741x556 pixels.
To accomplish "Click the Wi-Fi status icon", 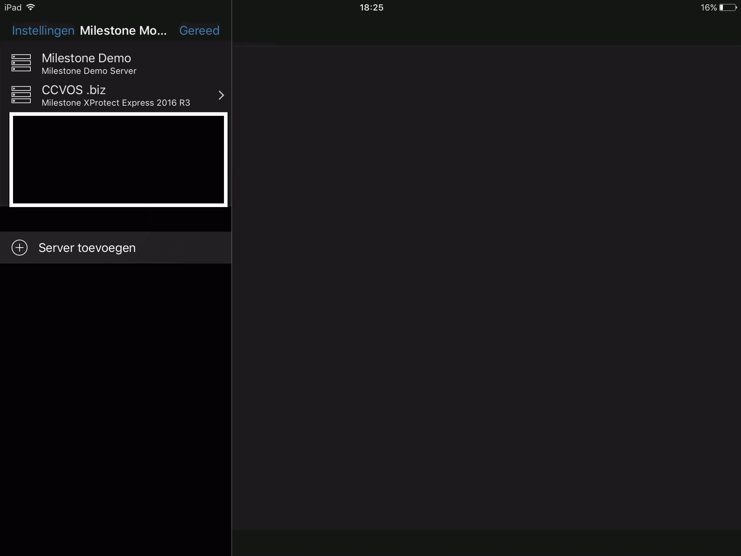I will click(x=31, y=7).
